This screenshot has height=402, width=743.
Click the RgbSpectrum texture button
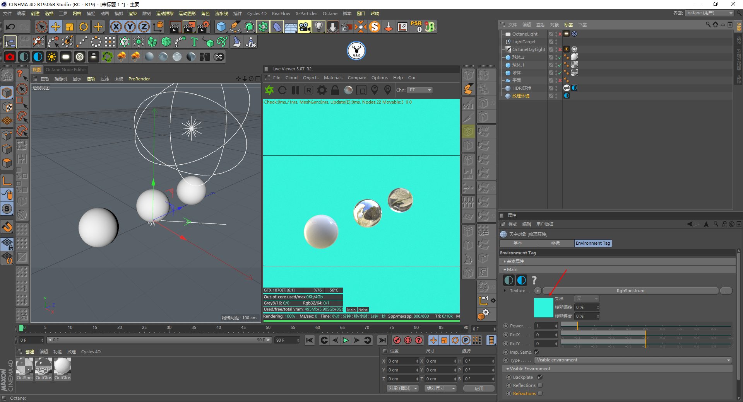pyautogui.click(x=630, y=291)
